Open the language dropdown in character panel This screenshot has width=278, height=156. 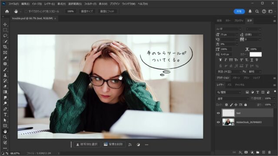point(229,71)
